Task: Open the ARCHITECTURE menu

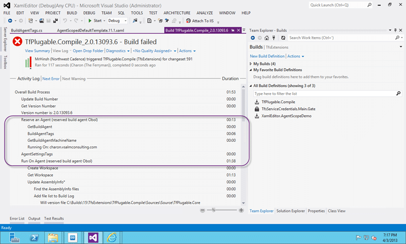Action: click(x=177, y=13)
